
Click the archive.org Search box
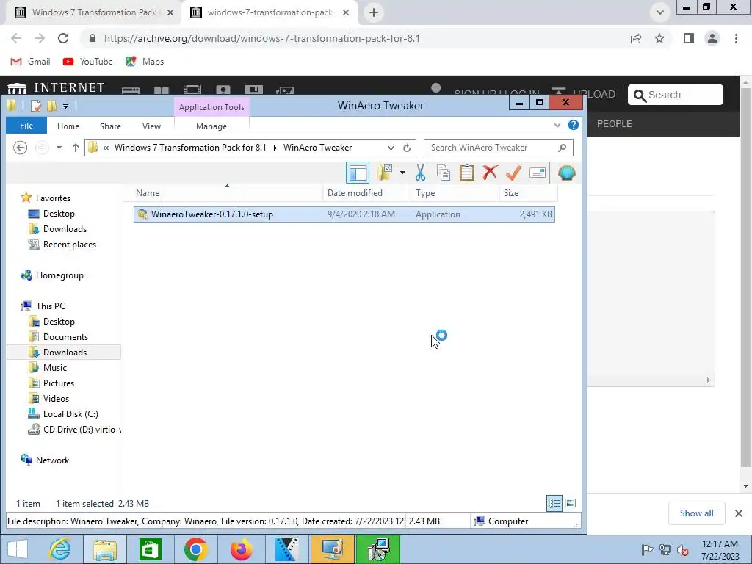pyautogui.click(x=676, y=95)
